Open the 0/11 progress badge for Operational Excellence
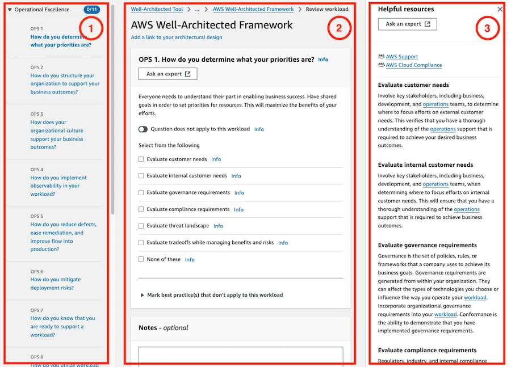Screen dimensions: 511x367 pyautogui.click(x=91, y=10)
